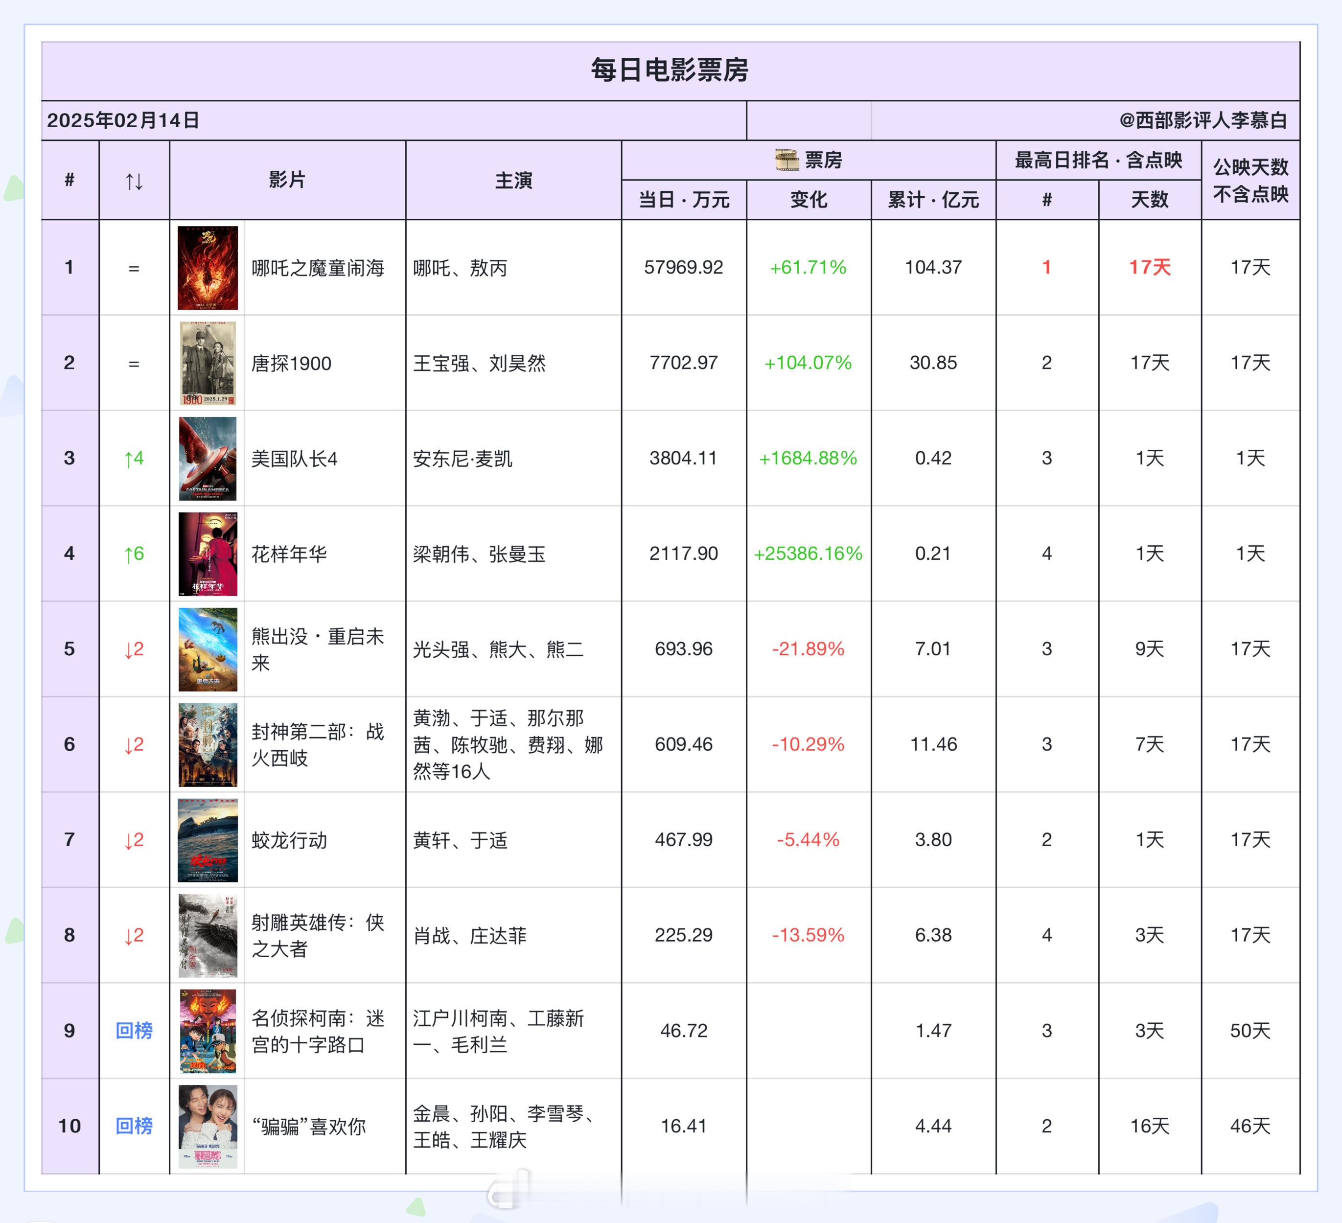Click 回榜 label in the 名侦探柯南 row
The image size is (1342, 1223).
tap(135, 1031)
